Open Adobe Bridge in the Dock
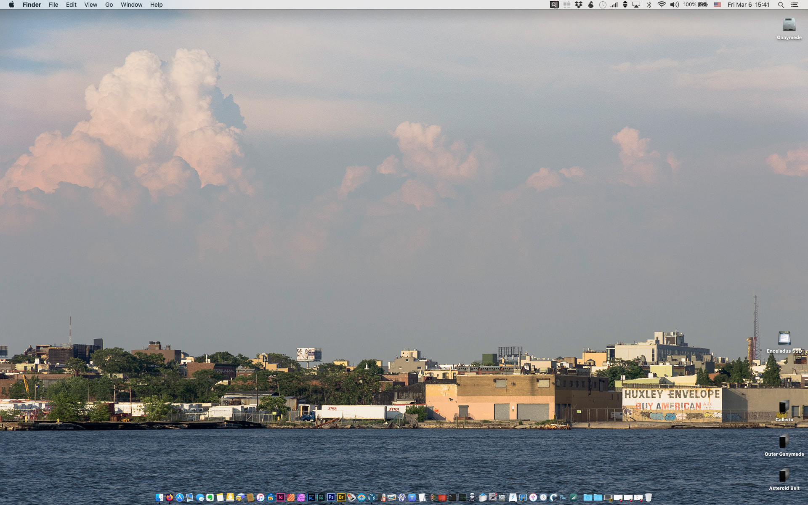808x505 pixels. click(341, 497)
